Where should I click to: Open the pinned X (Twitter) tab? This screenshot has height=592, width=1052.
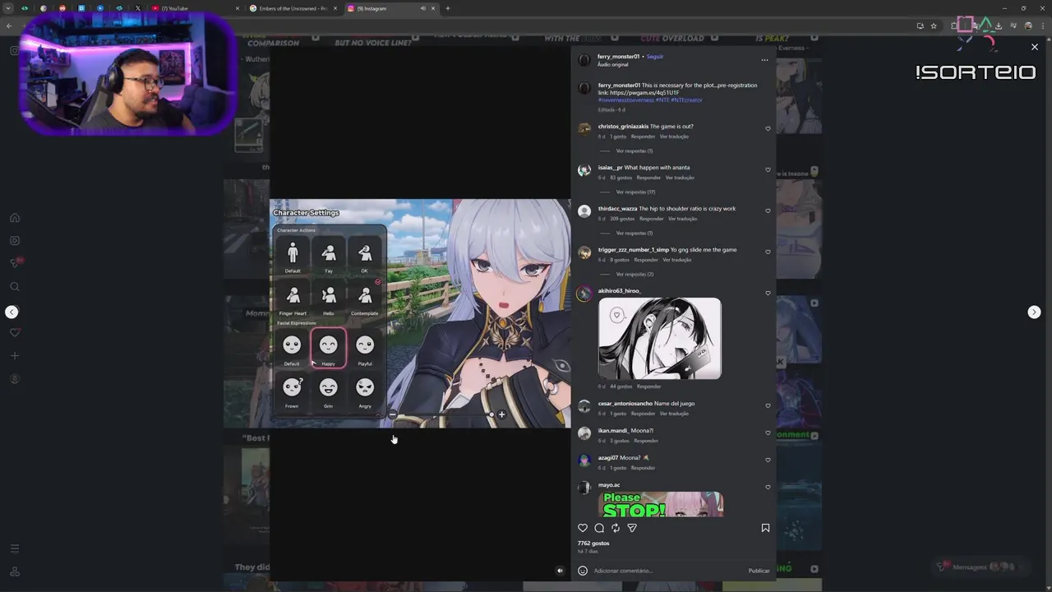137,8
